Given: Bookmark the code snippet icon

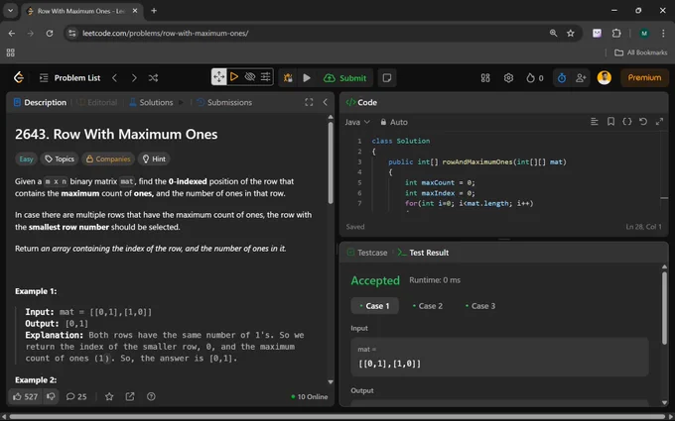Looking at the screenshot, I should [x=610, y=122].
